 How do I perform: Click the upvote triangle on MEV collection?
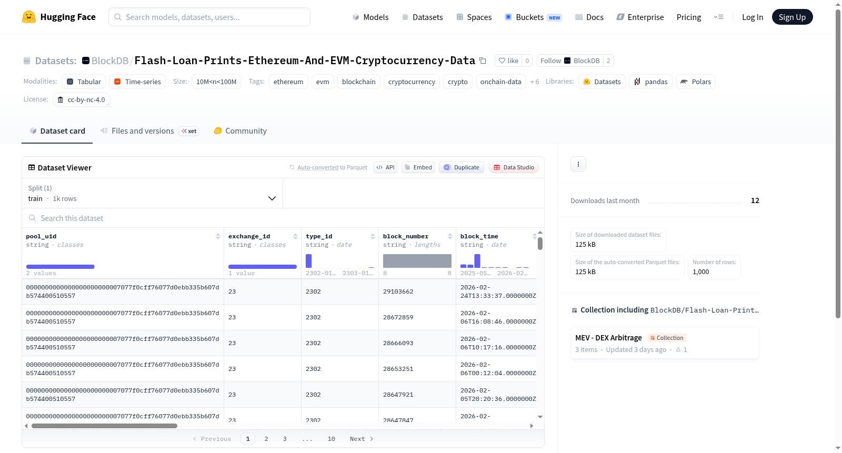coord(678,349)
